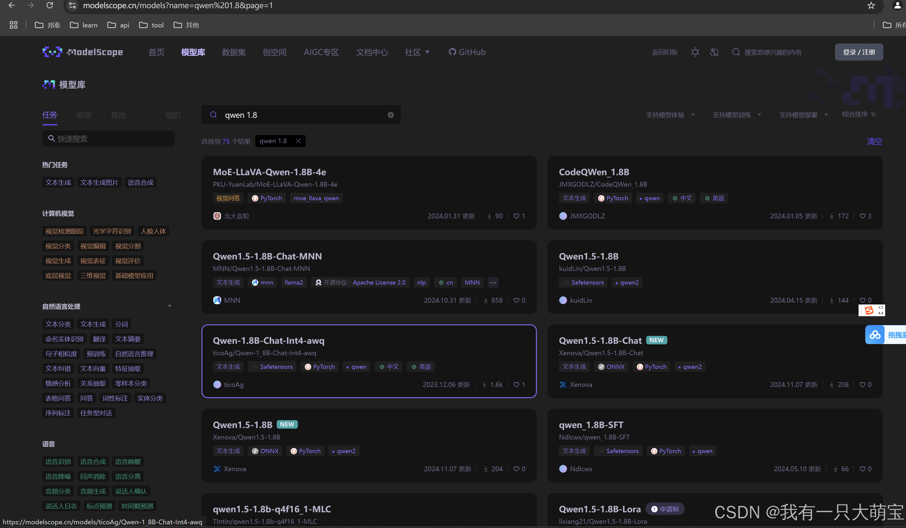Click the language switch icon in header

[714, 52]
